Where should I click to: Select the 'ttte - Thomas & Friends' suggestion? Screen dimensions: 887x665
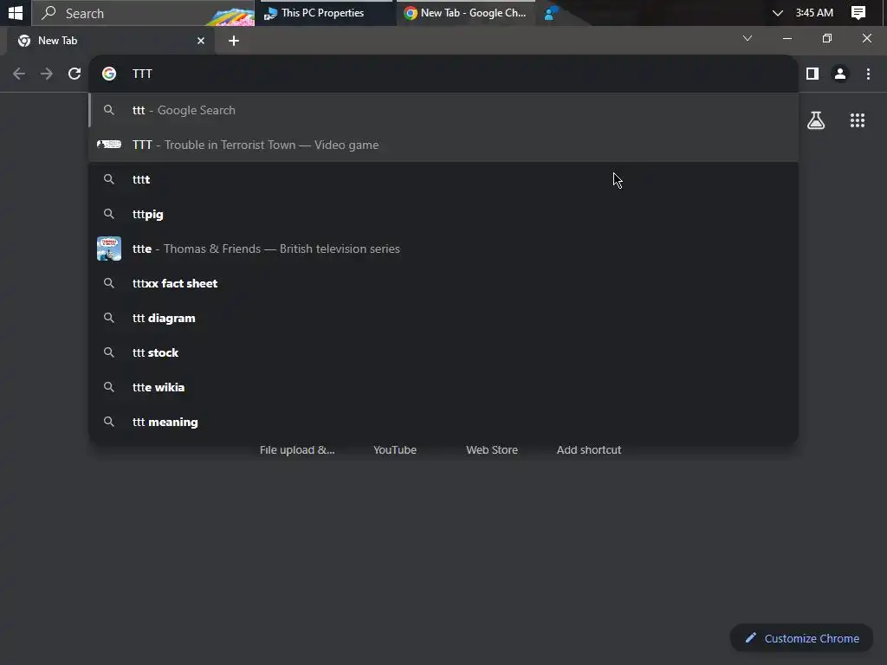[x=443, y=249]
